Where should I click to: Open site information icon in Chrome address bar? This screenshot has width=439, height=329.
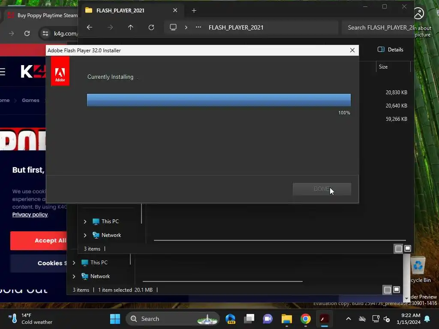(45, 33)
